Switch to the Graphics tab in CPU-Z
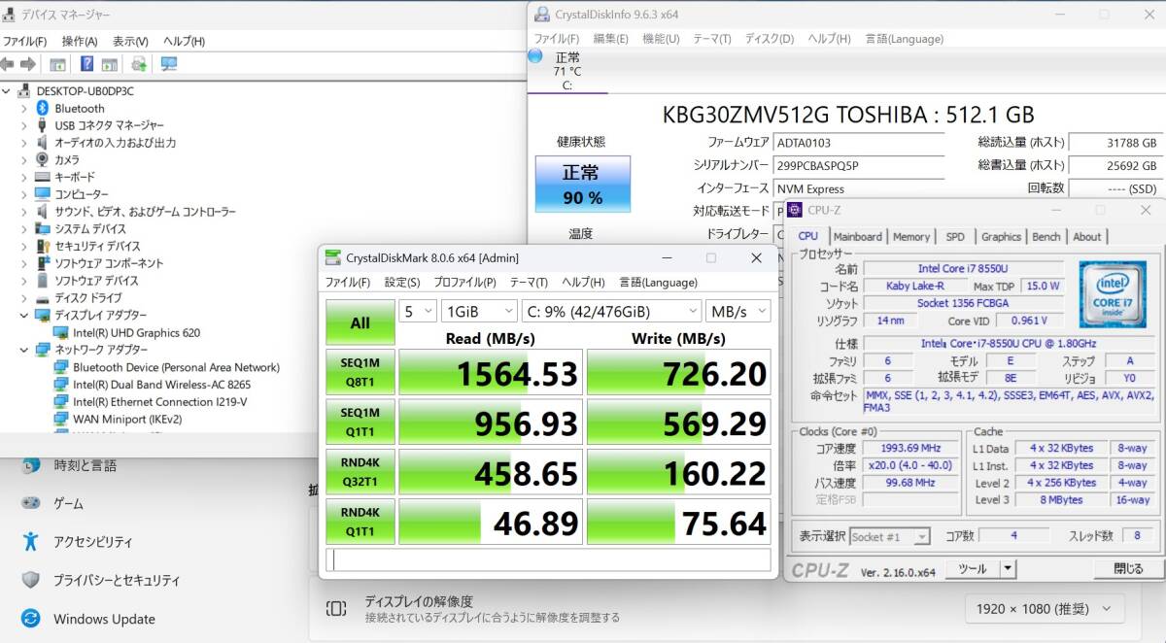1166x643 pixels. 1001,236
